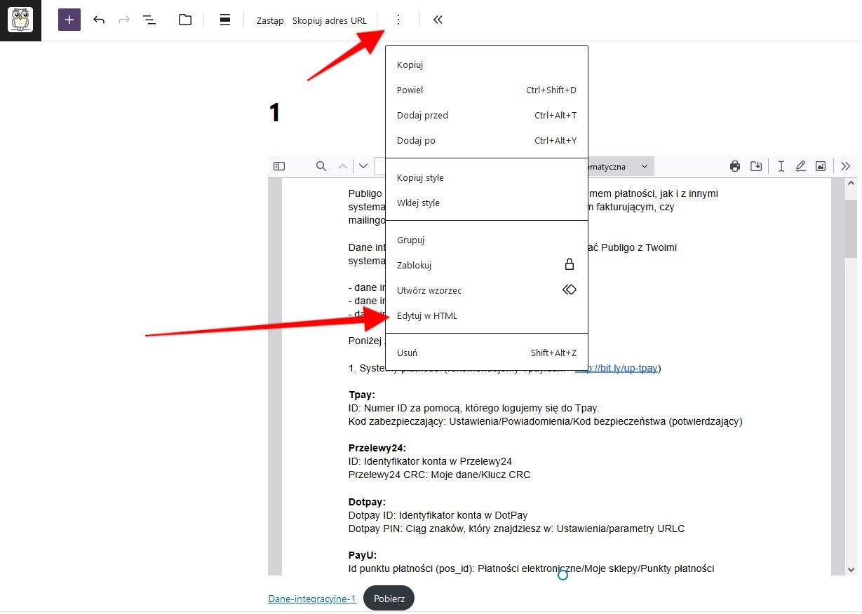Open the Dane-integracyjne-1 file link
This screenshot has width=862, height=614.
pos(312,599)
